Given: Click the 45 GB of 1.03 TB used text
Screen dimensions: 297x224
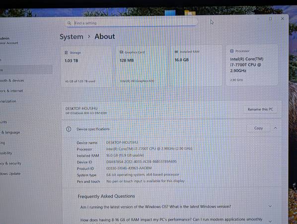Looking at the screenshot, I should point(80,81).
